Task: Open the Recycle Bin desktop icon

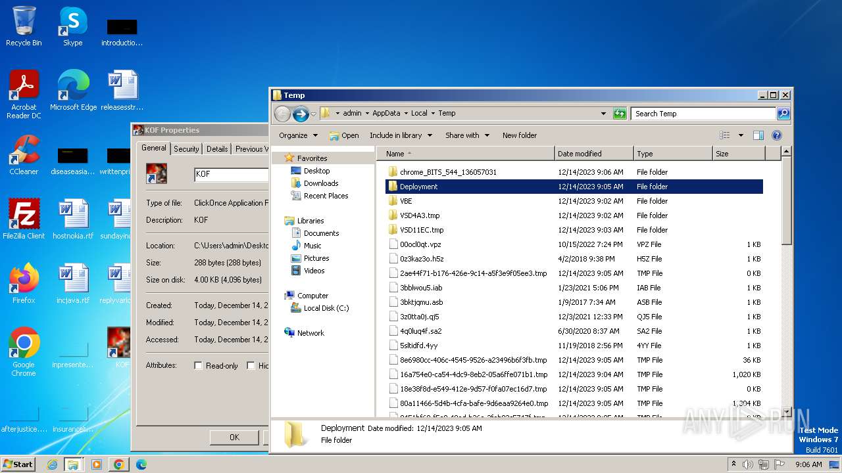Action: point(24,26)
